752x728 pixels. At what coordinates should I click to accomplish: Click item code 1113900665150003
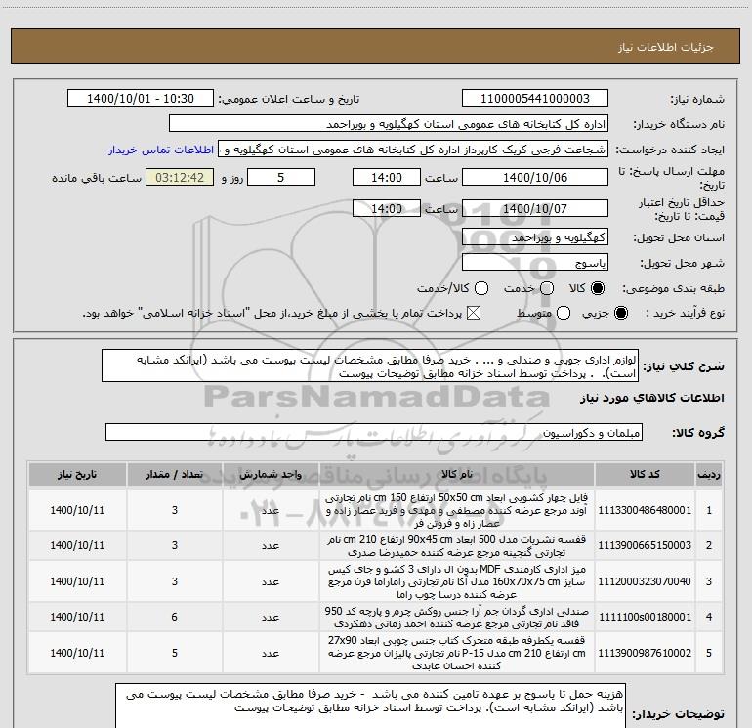[645, 545]
